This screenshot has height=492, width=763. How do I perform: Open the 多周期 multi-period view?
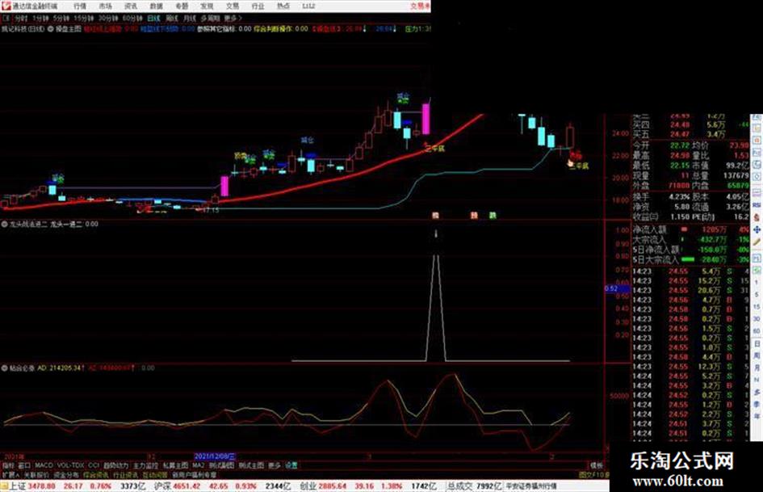210,19
